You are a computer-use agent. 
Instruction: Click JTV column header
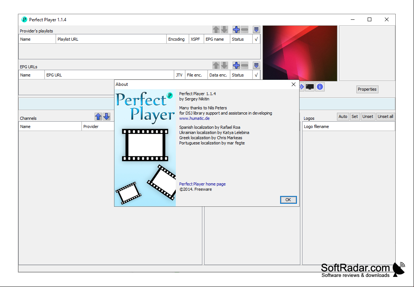(x=180, y=75)
